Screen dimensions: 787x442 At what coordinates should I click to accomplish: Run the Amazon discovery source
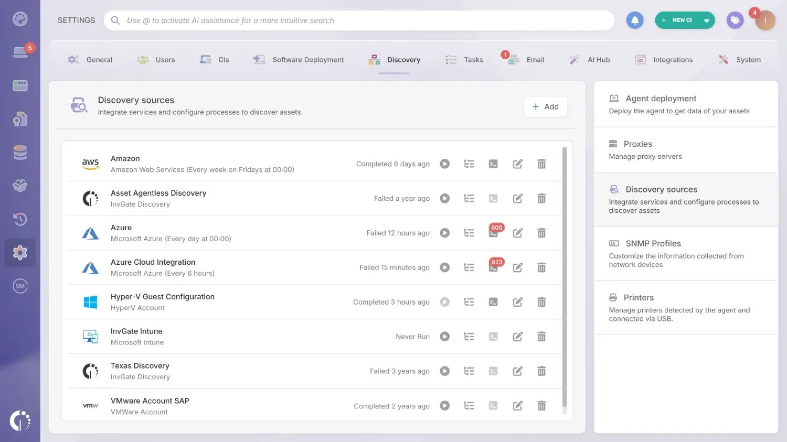[444, 164]
